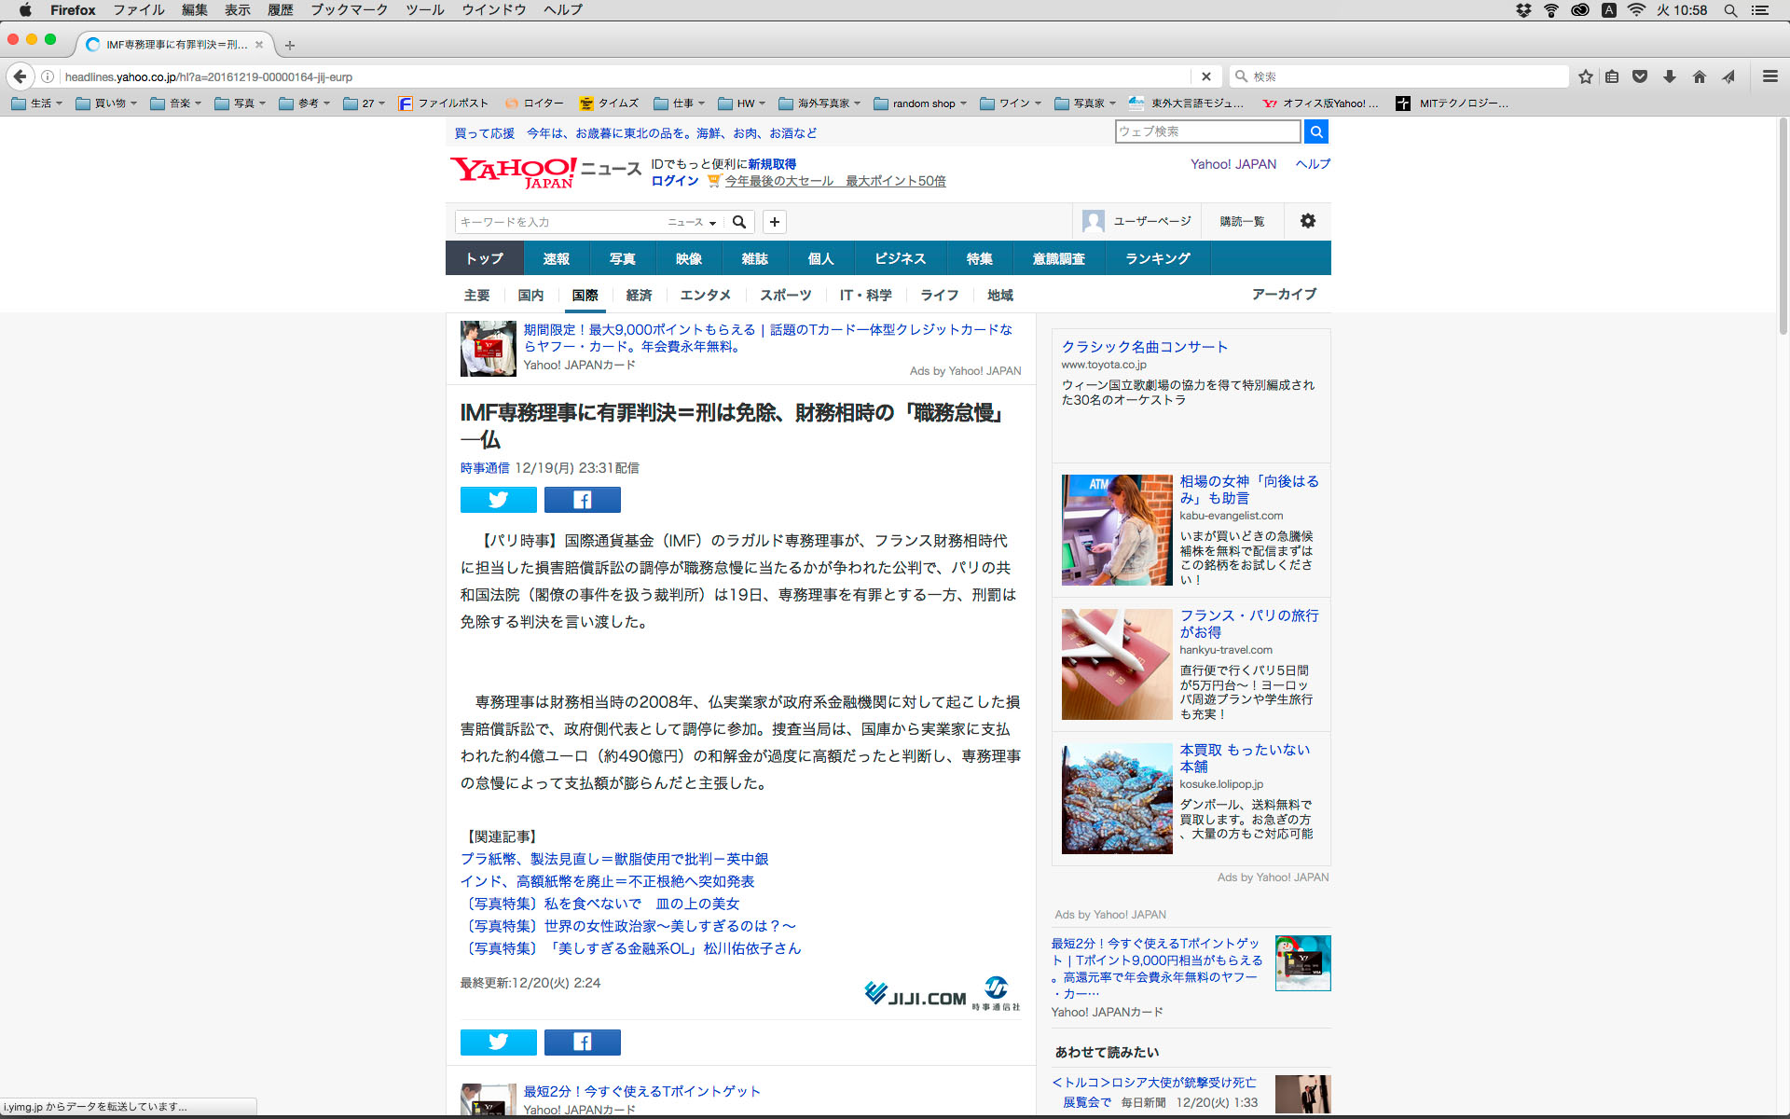Bookmark page with star icon

click(1585, 76)
